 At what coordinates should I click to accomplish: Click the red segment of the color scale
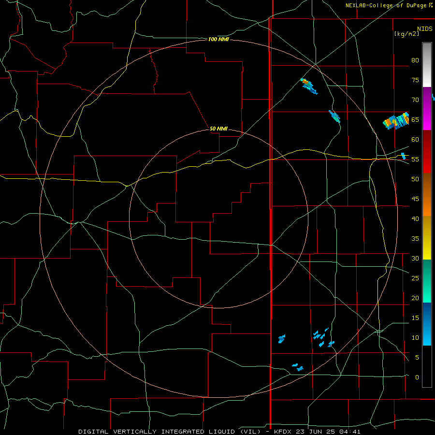click(x=427, y=152)
